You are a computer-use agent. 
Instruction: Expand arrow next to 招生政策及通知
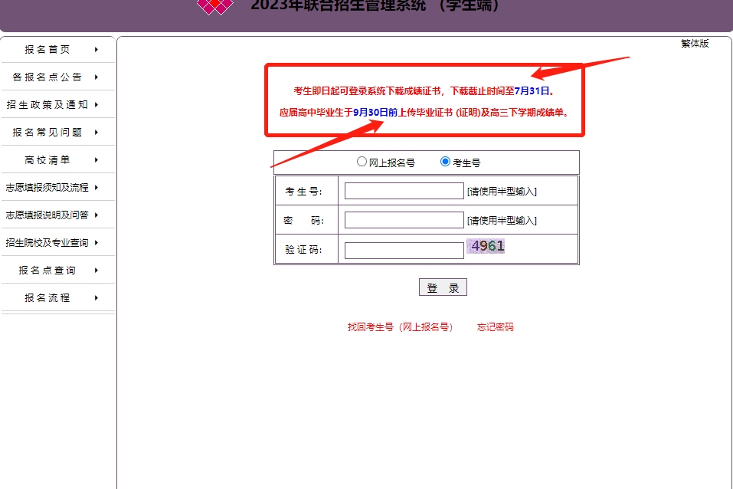(96, 105)
